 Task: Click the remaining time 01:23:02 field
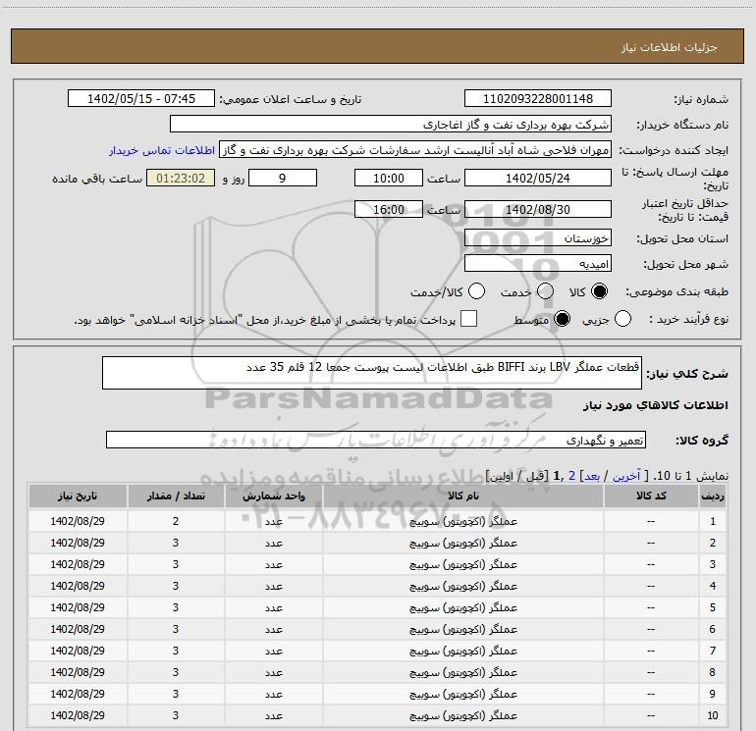(181, 178)
